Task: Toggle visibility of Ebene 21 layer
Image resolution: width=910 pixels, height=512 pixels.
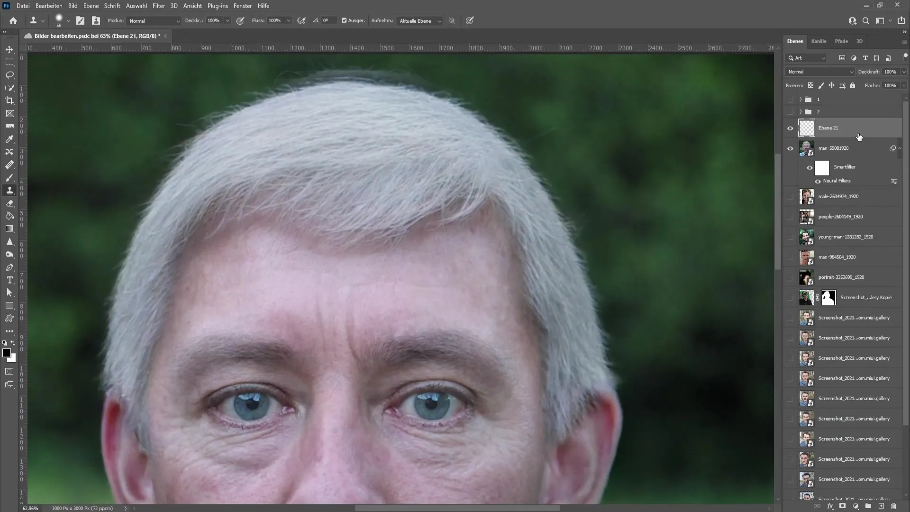Action: (791, 128)
